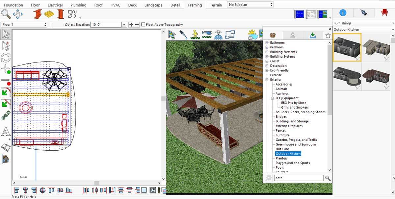Expand the Bedroom tree category

click(x=267, y=47)
